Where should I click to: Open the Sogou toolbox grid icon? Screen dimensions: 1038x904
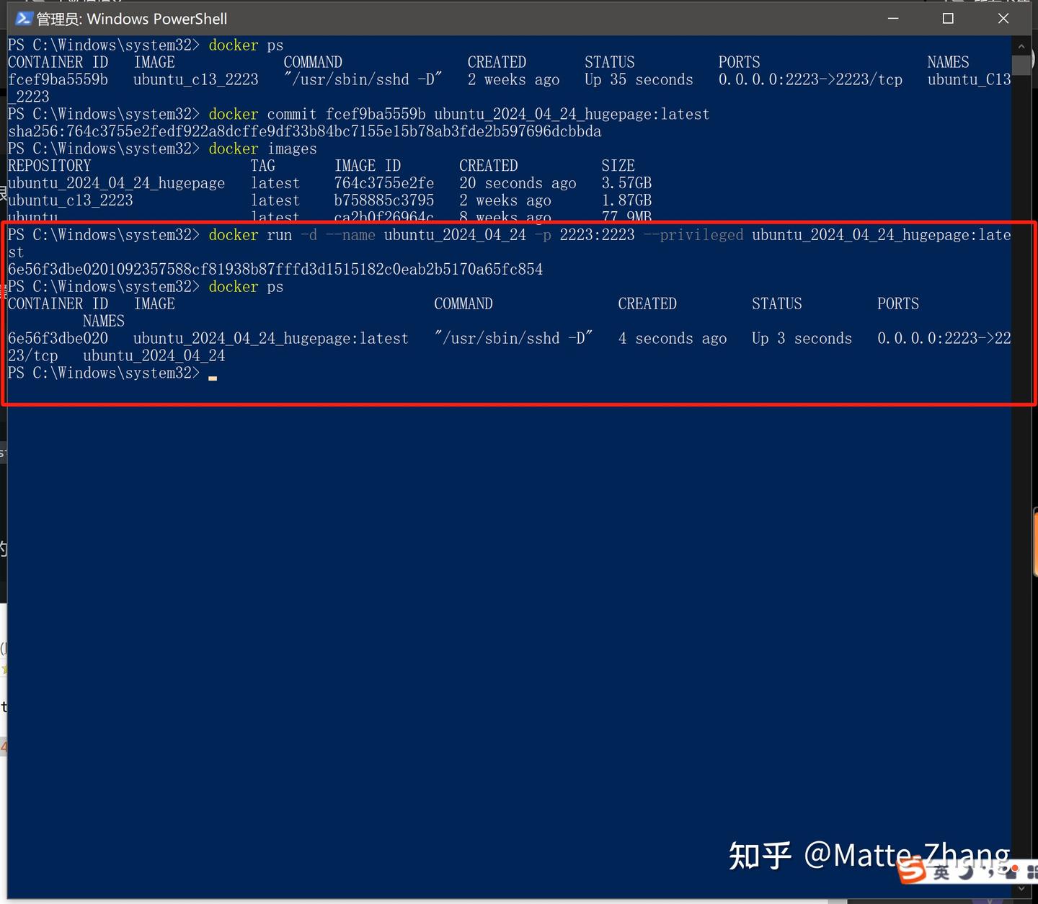click(1033, 872)
